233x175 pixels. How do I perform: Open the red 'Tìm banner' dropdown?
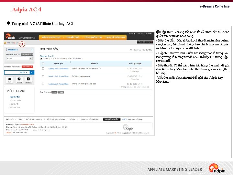pos(27,67)
